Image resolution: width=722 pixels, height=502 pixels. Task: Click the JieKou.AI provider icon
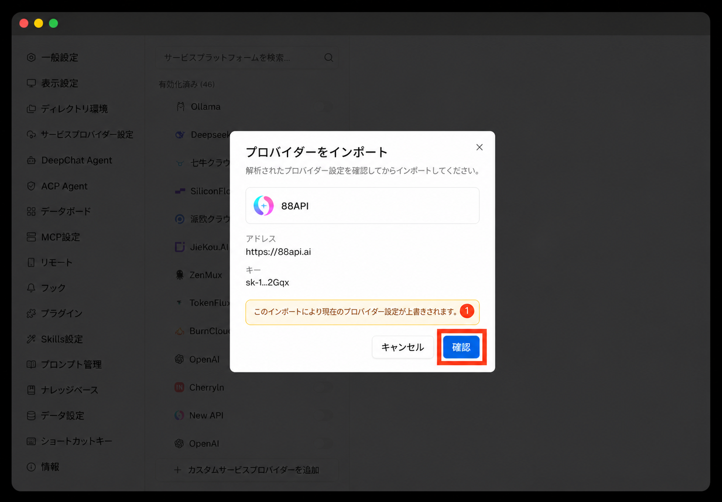[x=180, y=247]
